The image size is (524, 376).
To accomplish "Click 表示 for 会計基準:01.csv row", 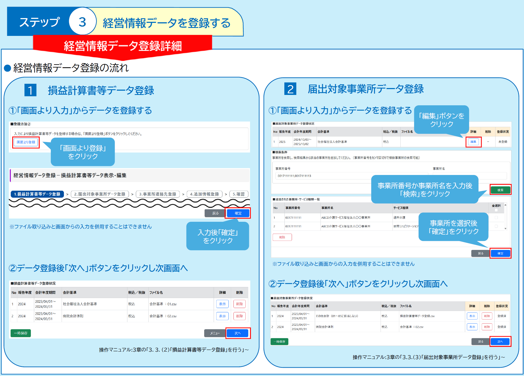I will pos(222,304).
